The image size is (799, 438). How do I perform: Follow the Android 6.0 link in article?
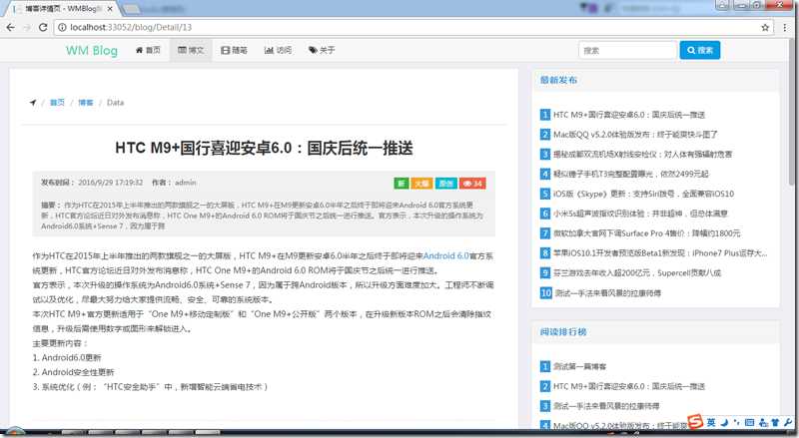point(445,255)
